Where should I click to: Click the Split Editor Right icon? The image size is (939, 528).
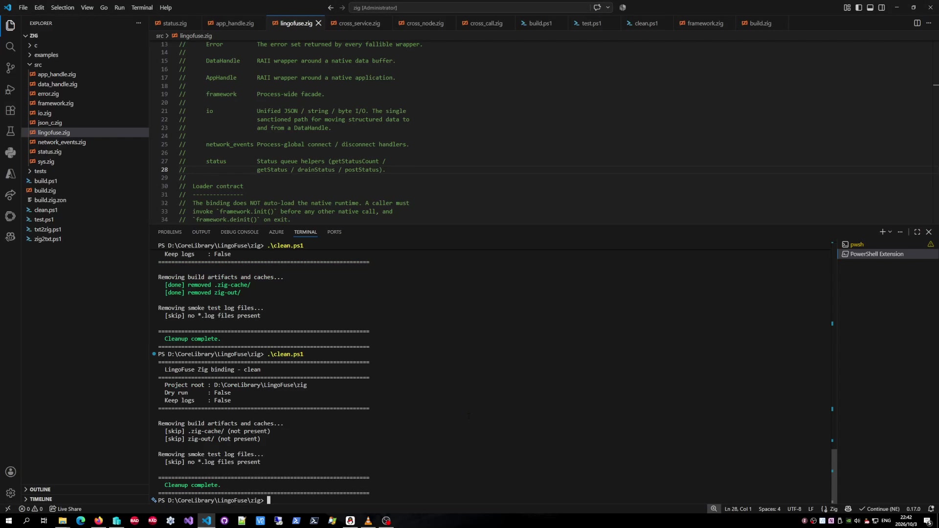pyautogui.click(x=917, y=23)
